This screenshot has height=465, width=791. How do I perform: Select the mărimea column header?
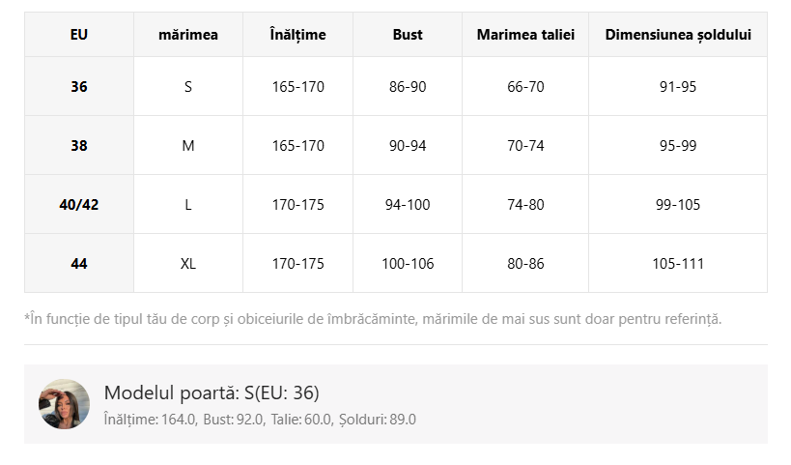(188, 35)
